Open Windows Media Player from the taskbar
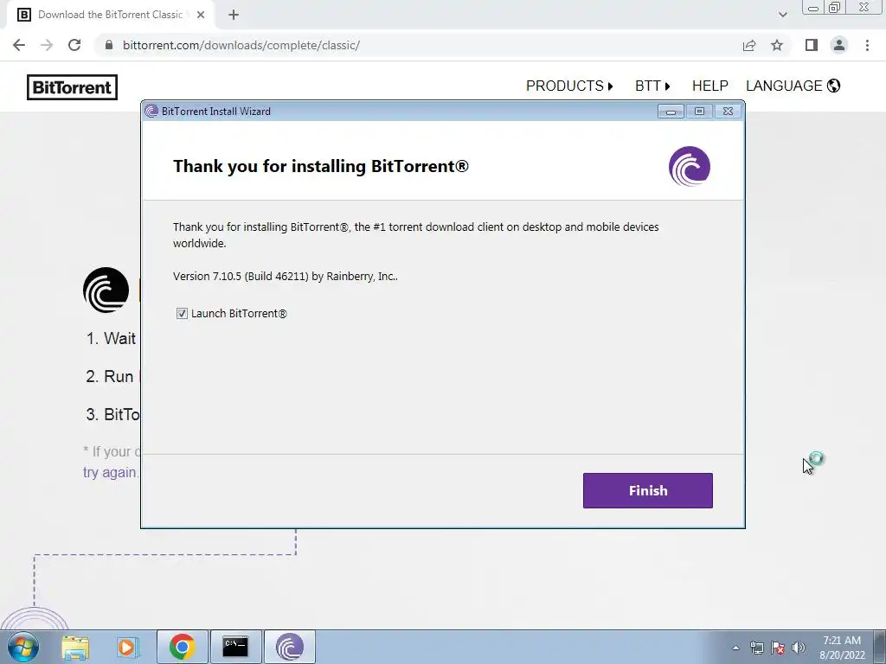The image size is (886, 664). pos(128,647)
